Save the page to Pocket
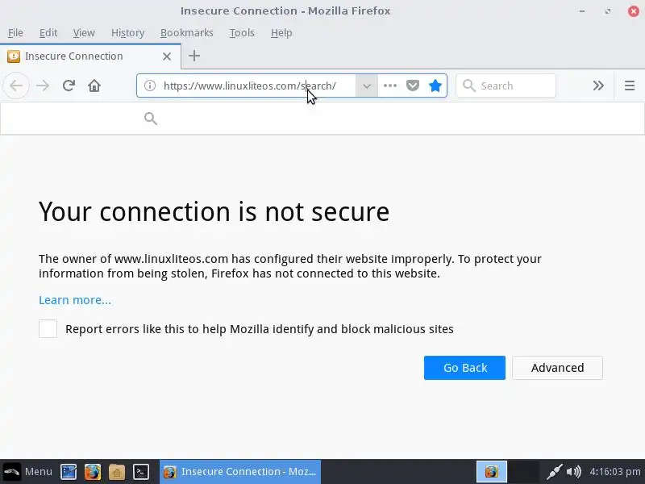645x484 pixels. click(413, 86)
